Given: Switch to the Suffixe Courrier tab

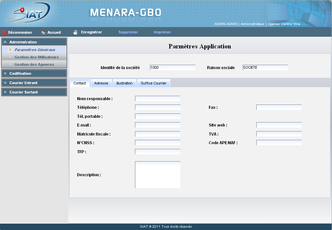Looking at the screenshot, I should (154, 83).
